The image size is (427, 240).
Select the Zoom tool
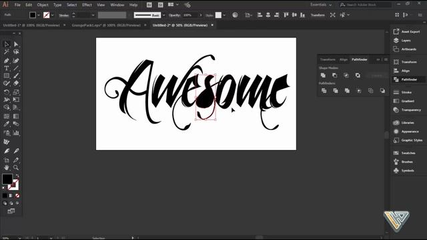(x=16, y=167)
